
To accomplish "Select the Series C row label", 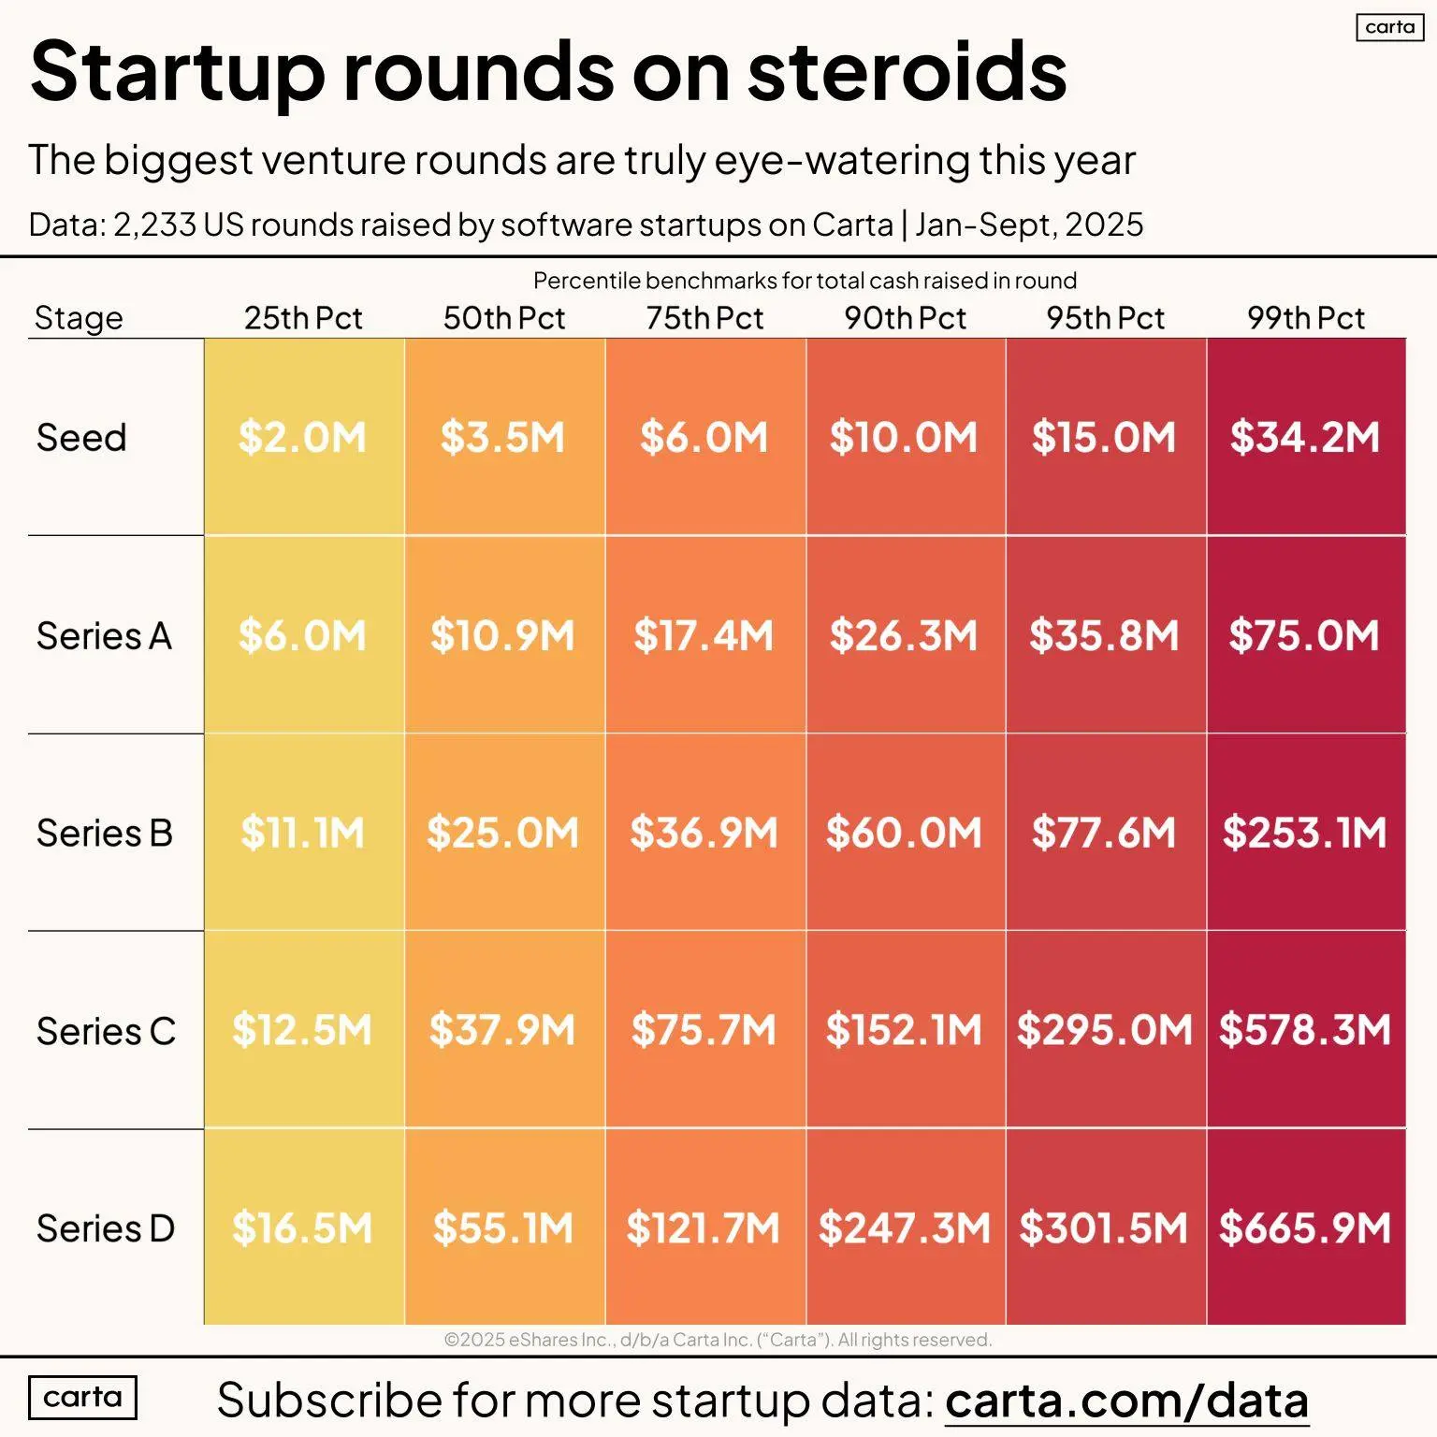I will (x=106, y=1031).
